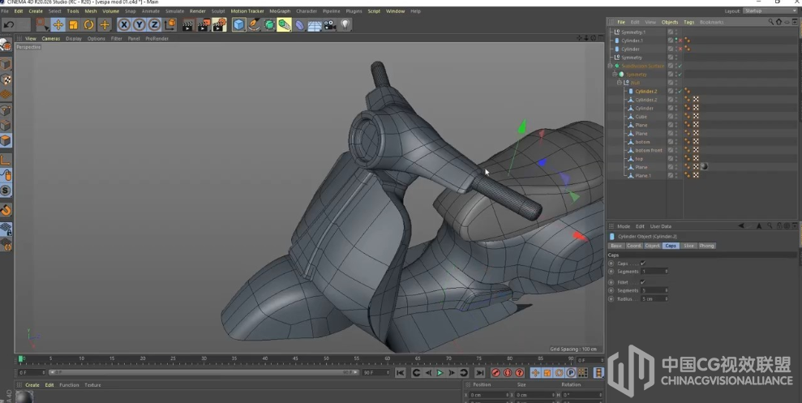Toggle the Caps checkbox

pos(643,263)
